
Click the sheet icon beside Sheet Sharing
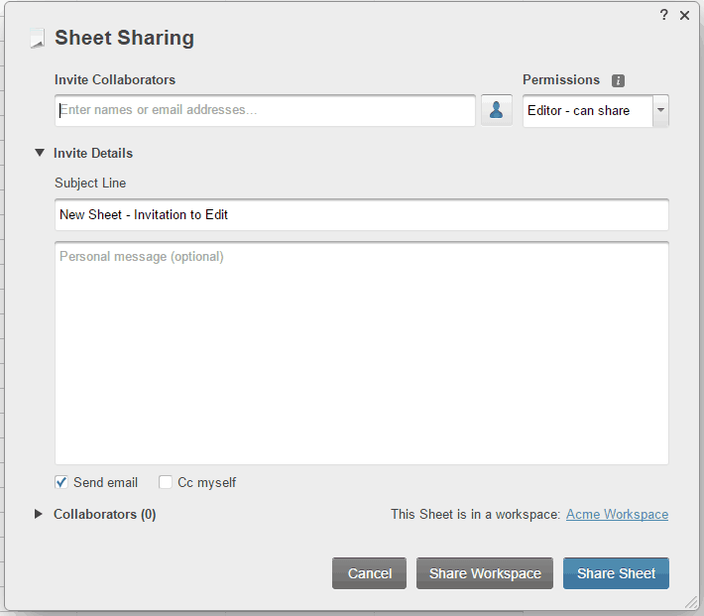click(38, 40)
